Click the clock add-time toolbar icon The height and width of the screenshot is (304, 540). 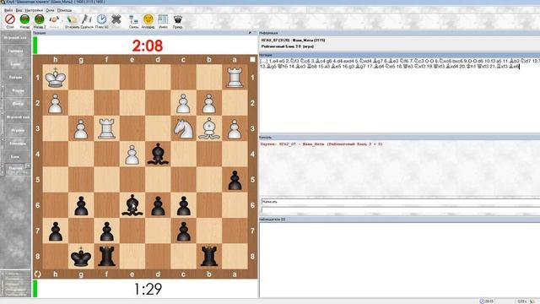[101, 19]
